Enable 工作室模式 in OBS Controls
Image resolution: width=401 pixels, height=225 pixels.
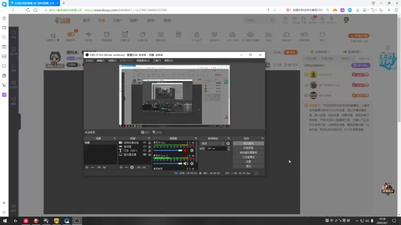[248, 157]
